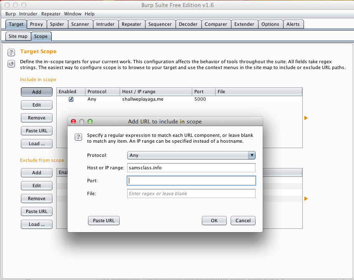
Task: Click the Host or IP range field
Action: (191, 168)
